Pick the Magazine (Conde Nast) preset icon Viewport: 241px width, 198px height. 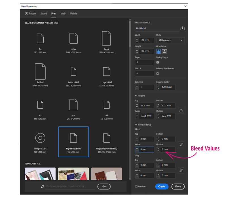(107, 138)
